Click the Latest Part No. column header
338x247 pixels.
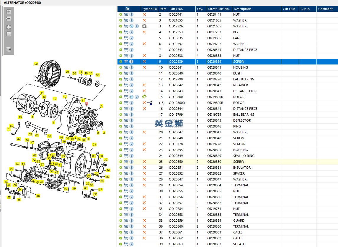click(218, 9)
